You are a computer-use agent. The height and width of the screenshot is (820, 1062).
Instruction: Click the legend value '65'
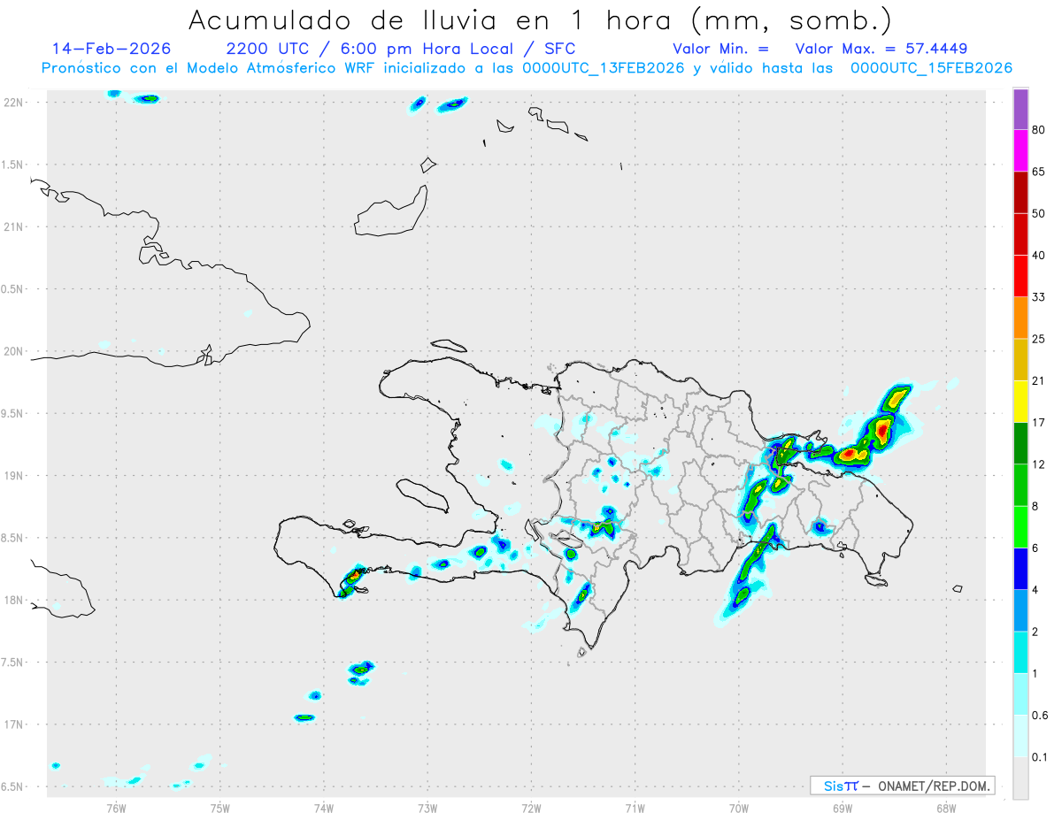1038,172
